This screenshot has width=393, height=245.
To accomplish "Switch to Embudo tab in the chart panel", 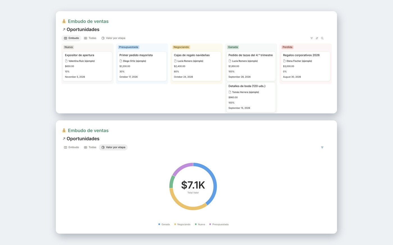I will [71, 147].
